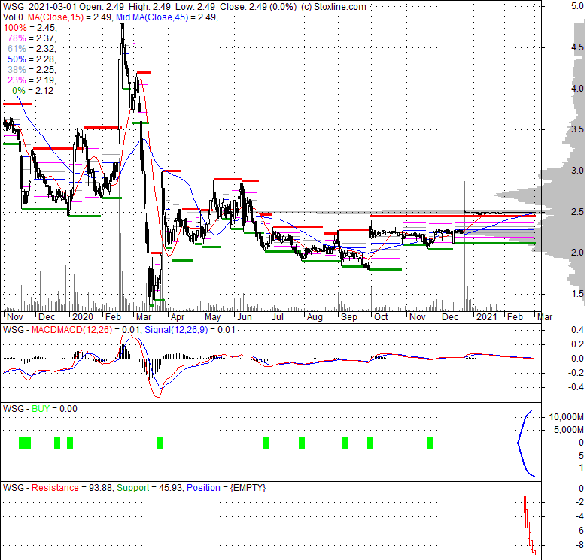Click the Vol 0 label

point(13,17)
